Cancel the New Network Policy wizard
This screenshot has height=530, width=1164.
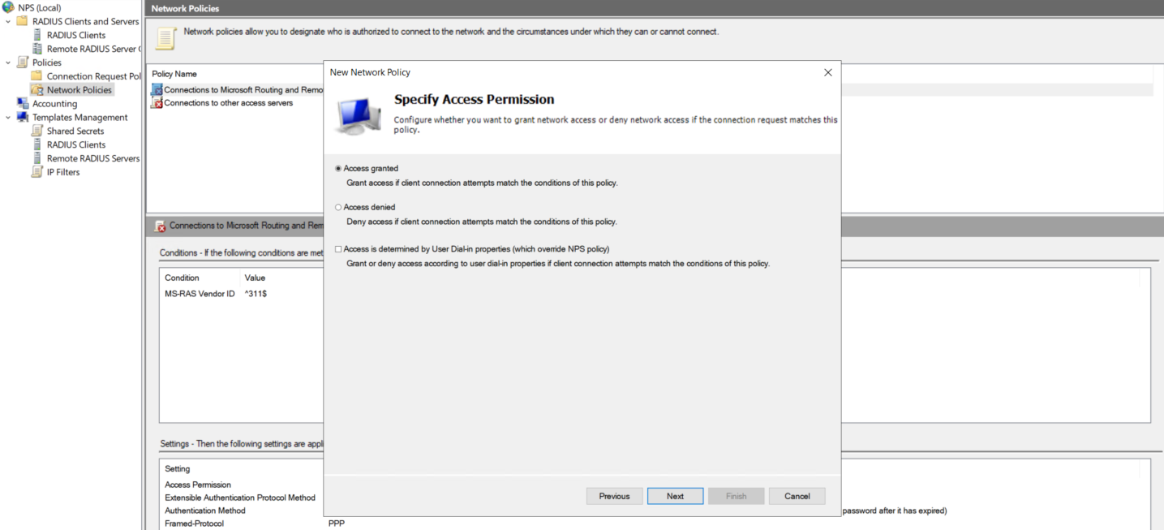[797, 496]
